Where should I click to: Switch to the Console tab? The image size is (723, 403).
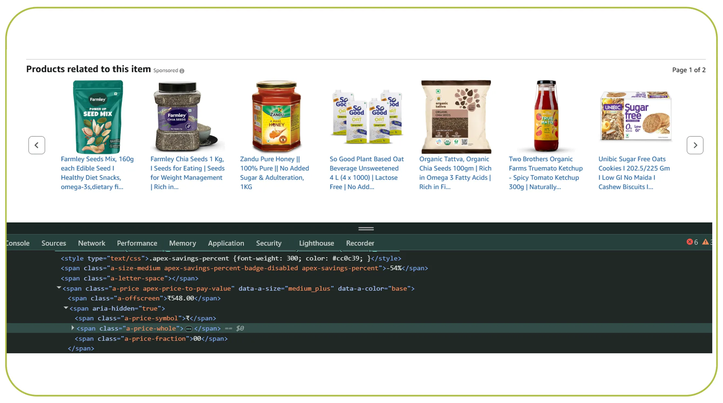(18, 243)
